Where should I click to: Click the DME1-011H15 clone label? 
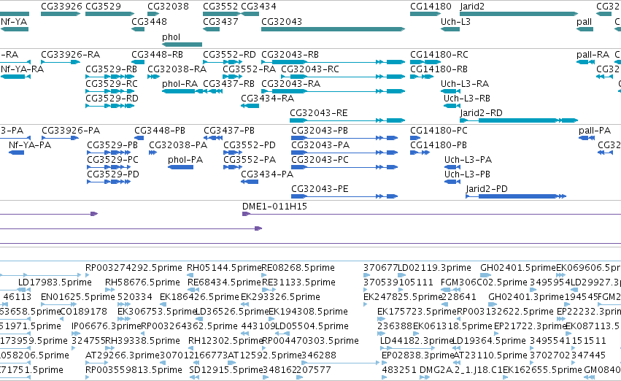(x=274, y=207)
